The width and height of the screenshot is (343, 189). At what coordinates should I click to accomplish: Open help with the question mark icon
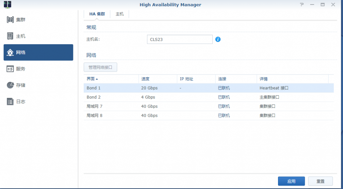point(302,5)
